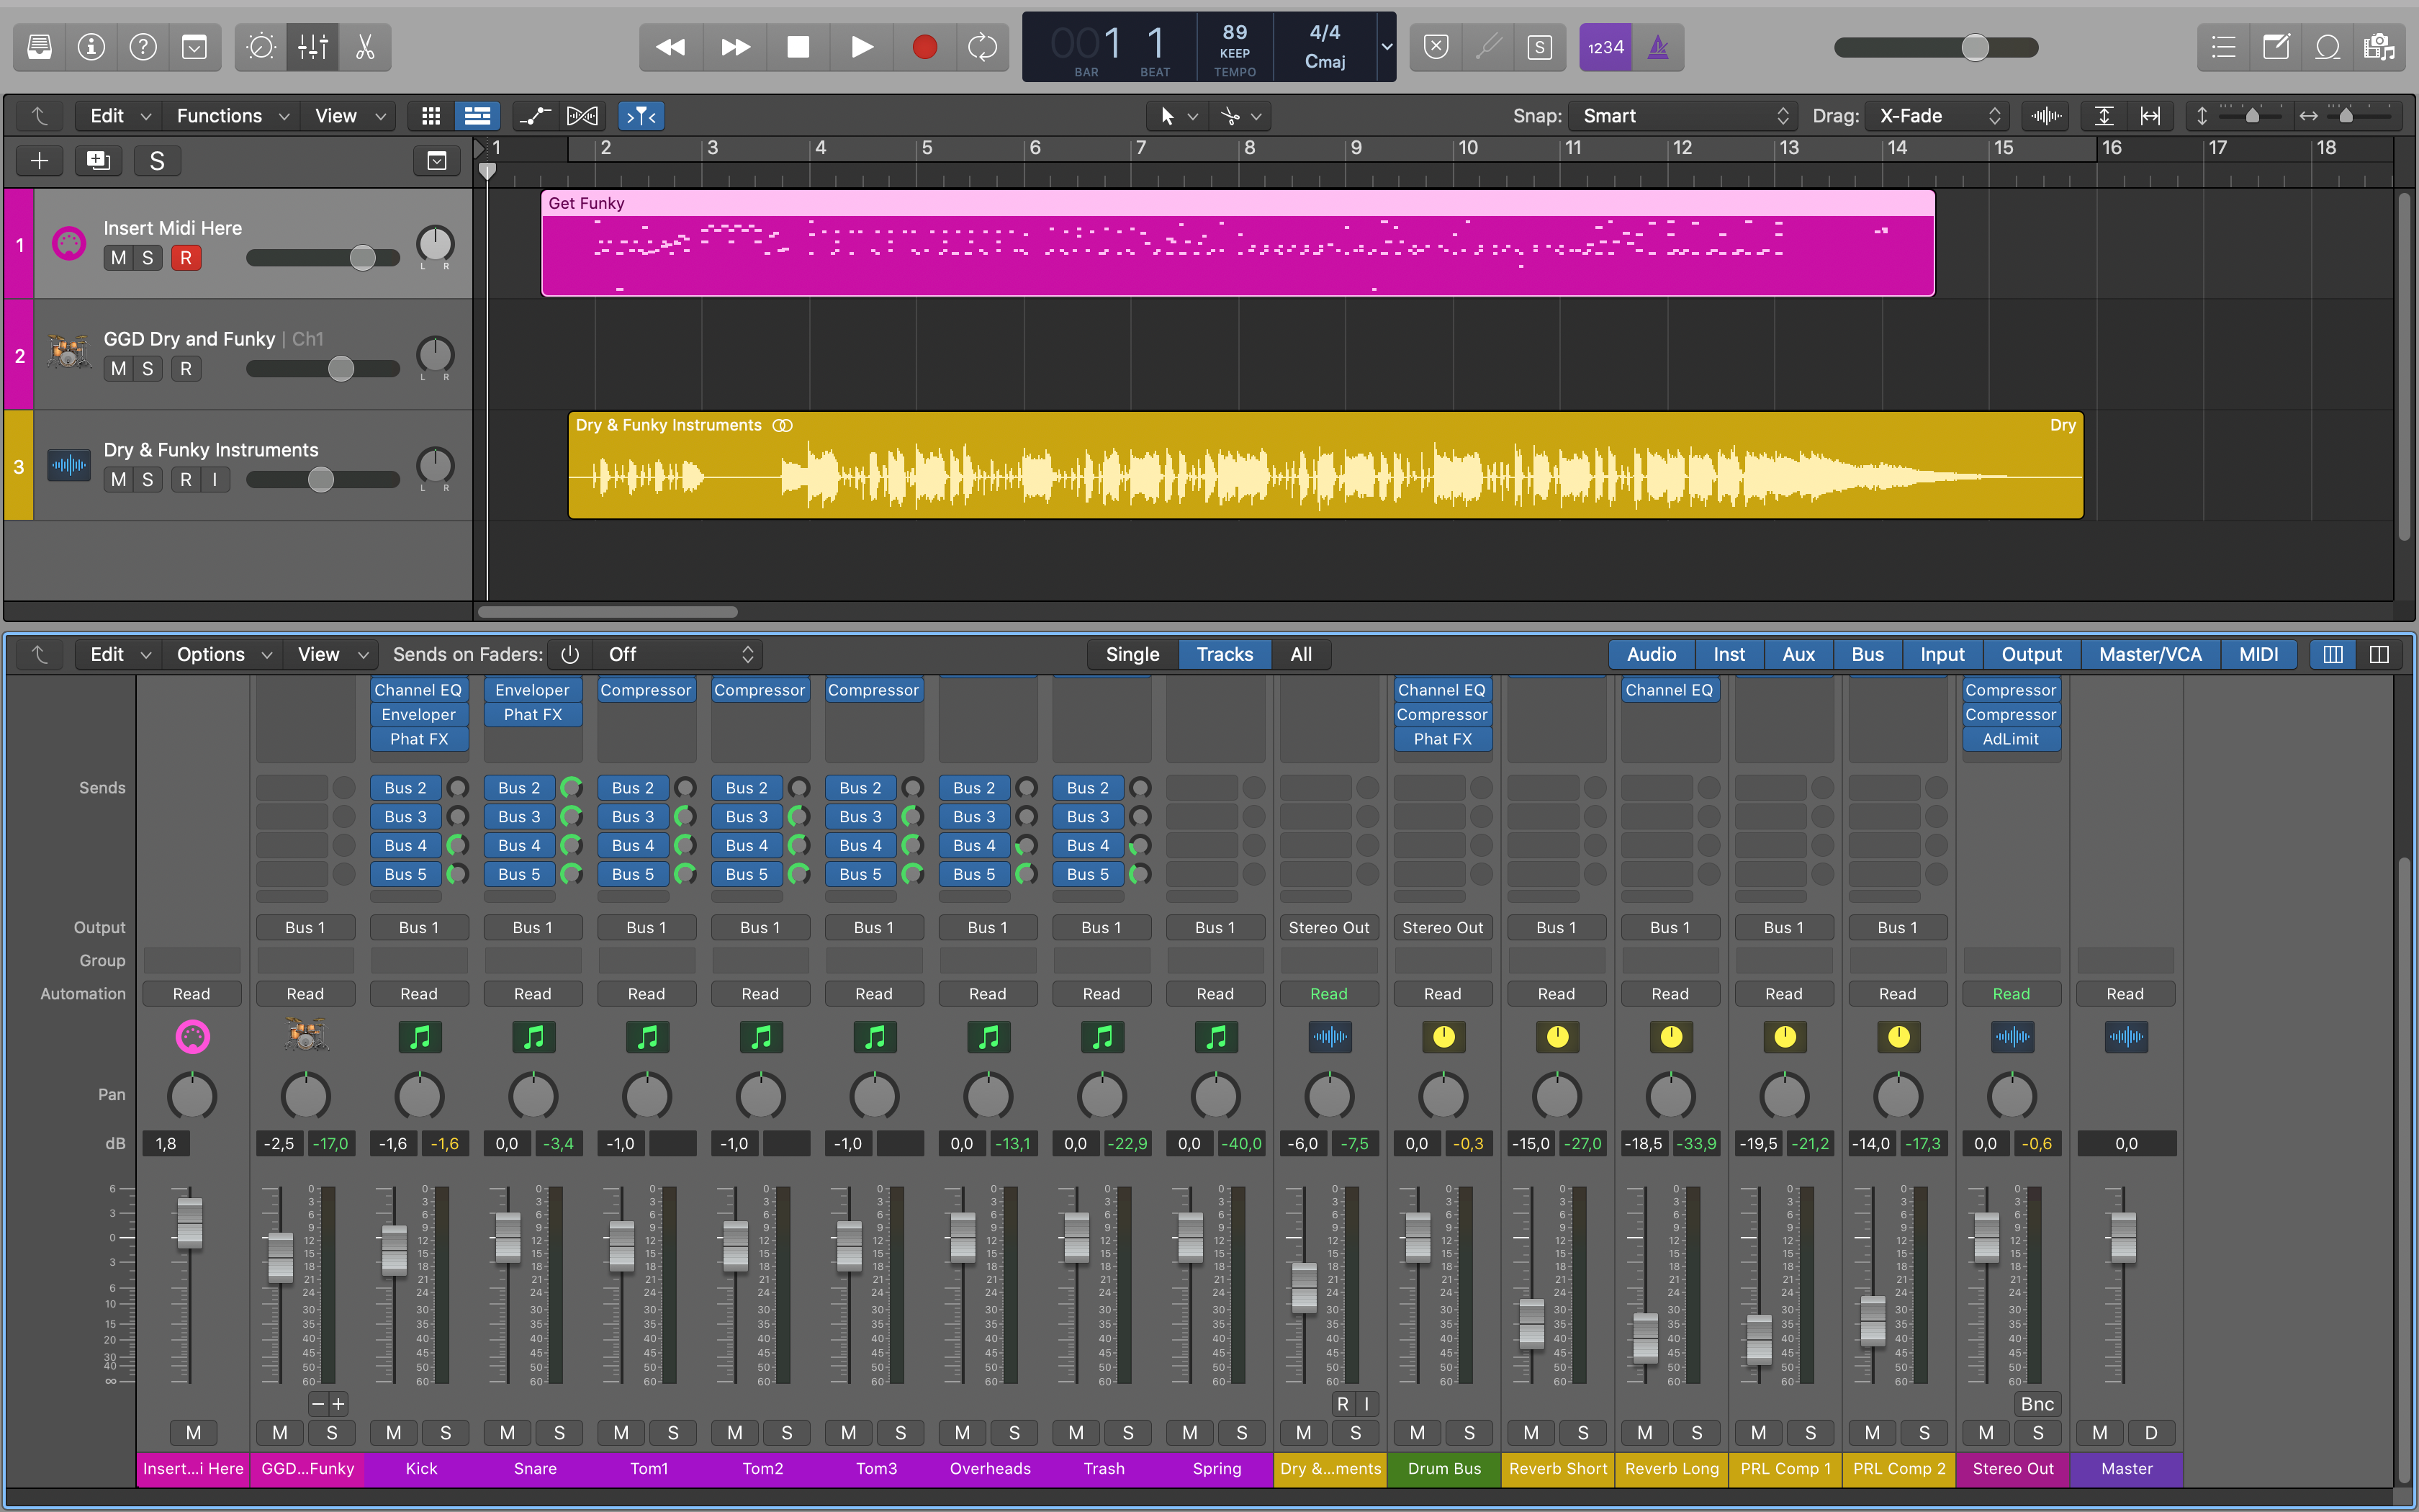Disable record on Insert Midi Here track
The height and width of the screenshot is (1512, 2419).
pyautogui.click(x=185, y=258)
